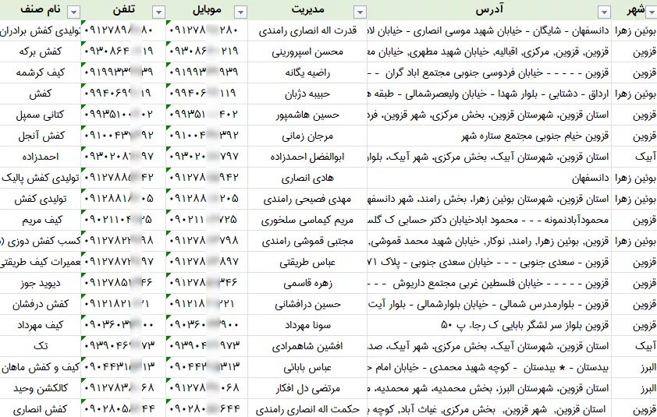Select cell حسین هاشمپور
Viewport: 657px width, 417px height.
307,115
